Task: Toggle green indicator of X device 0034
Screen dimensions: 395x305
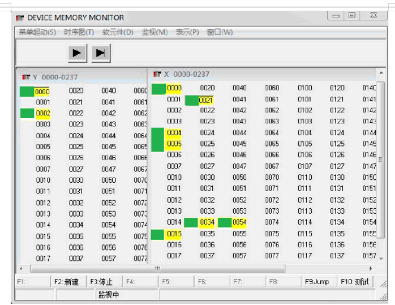Action: [x=191, y=223]
